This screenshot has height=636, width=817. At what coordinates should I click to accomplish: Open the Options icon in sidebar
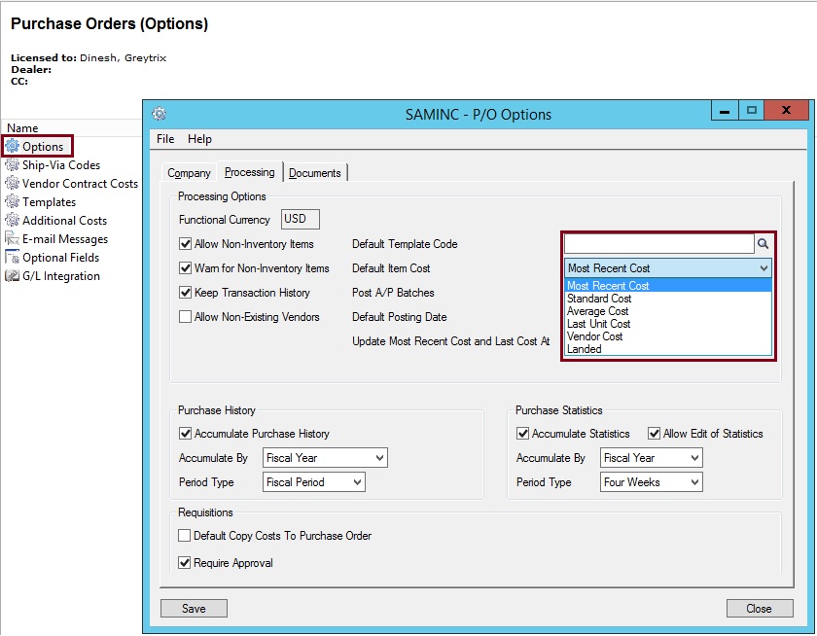click(x=12, y=147)
